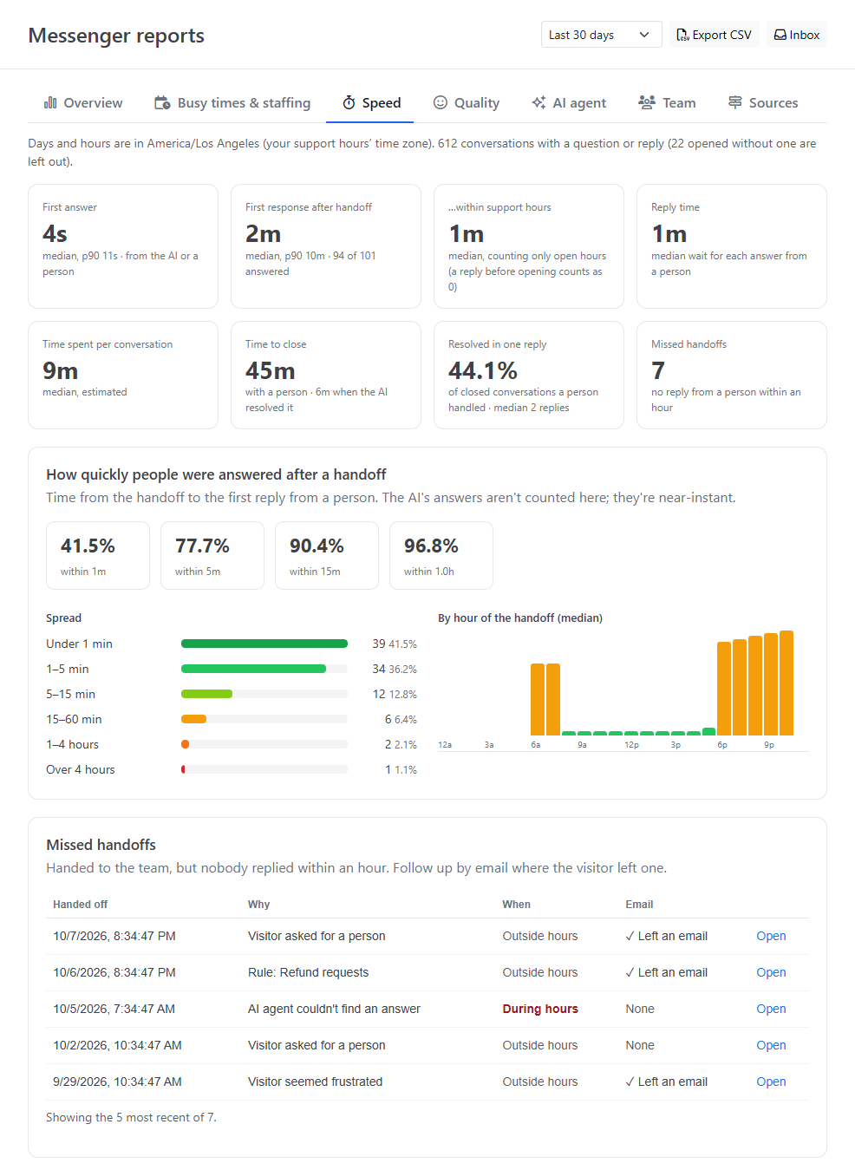The height and width of the screenshot is (1170, 855).
Task: Click 'By hour of the handoff (median)'
Action: [x=520, y=618]
